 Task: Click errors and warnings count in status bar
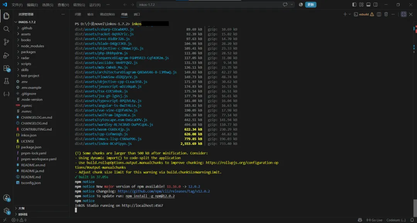click(x=19, y=220)
